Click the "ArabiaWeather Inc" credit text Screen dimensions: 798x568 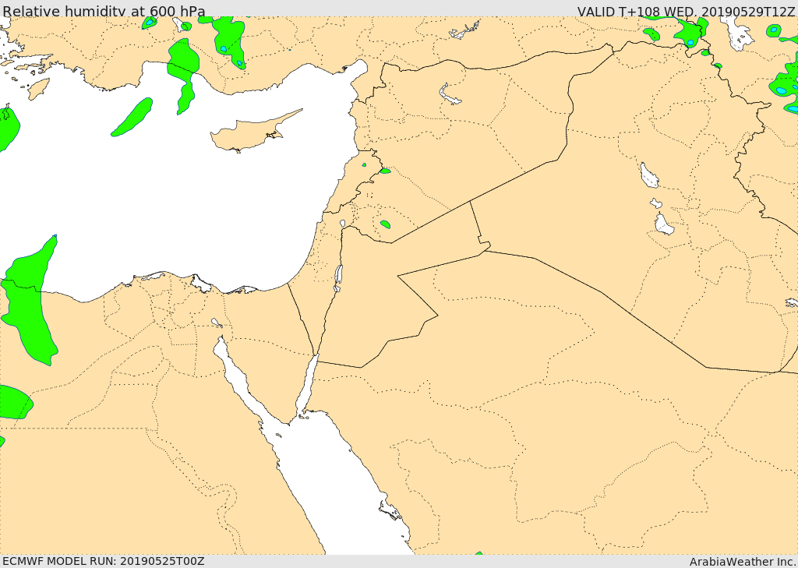[x=743, y=562]
